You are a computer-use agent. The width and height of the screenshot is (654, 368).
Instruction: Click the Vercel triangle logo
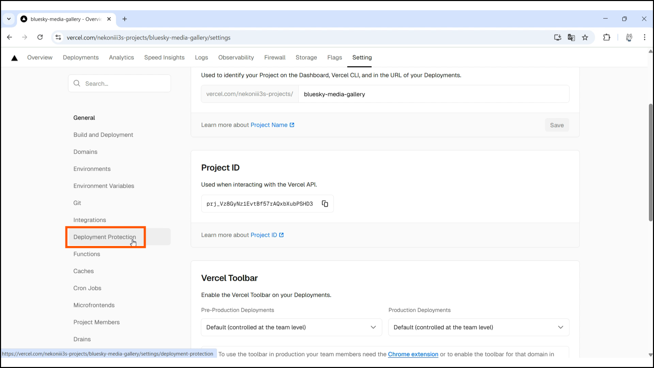[14, 58]
